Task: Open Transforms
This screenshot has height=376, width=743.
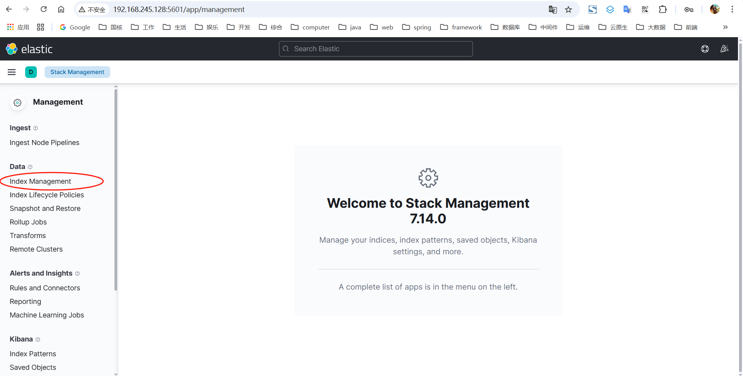Action: tap(28, 236)
